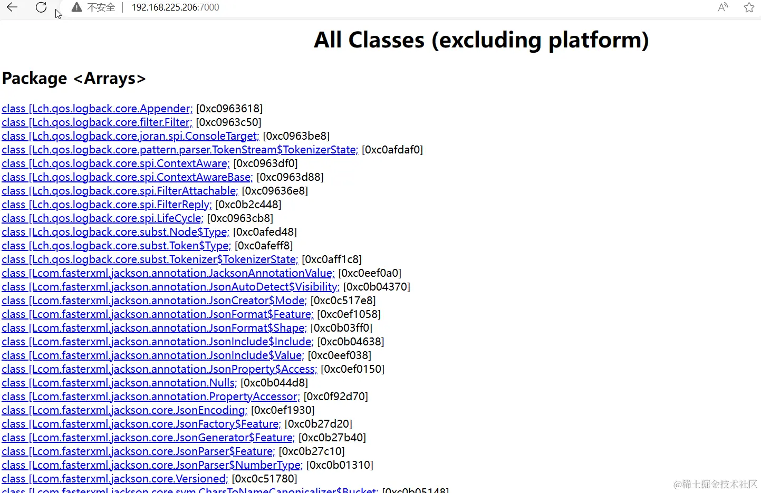Open the core.JsonParser$NumberType class link
761x493 pixels.
pos(152,465)
